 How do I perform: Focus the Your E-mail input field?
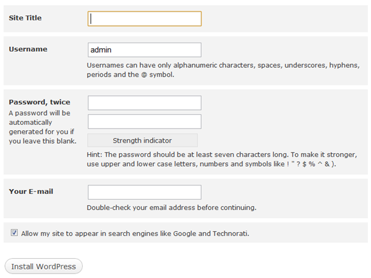coord(144,192)
